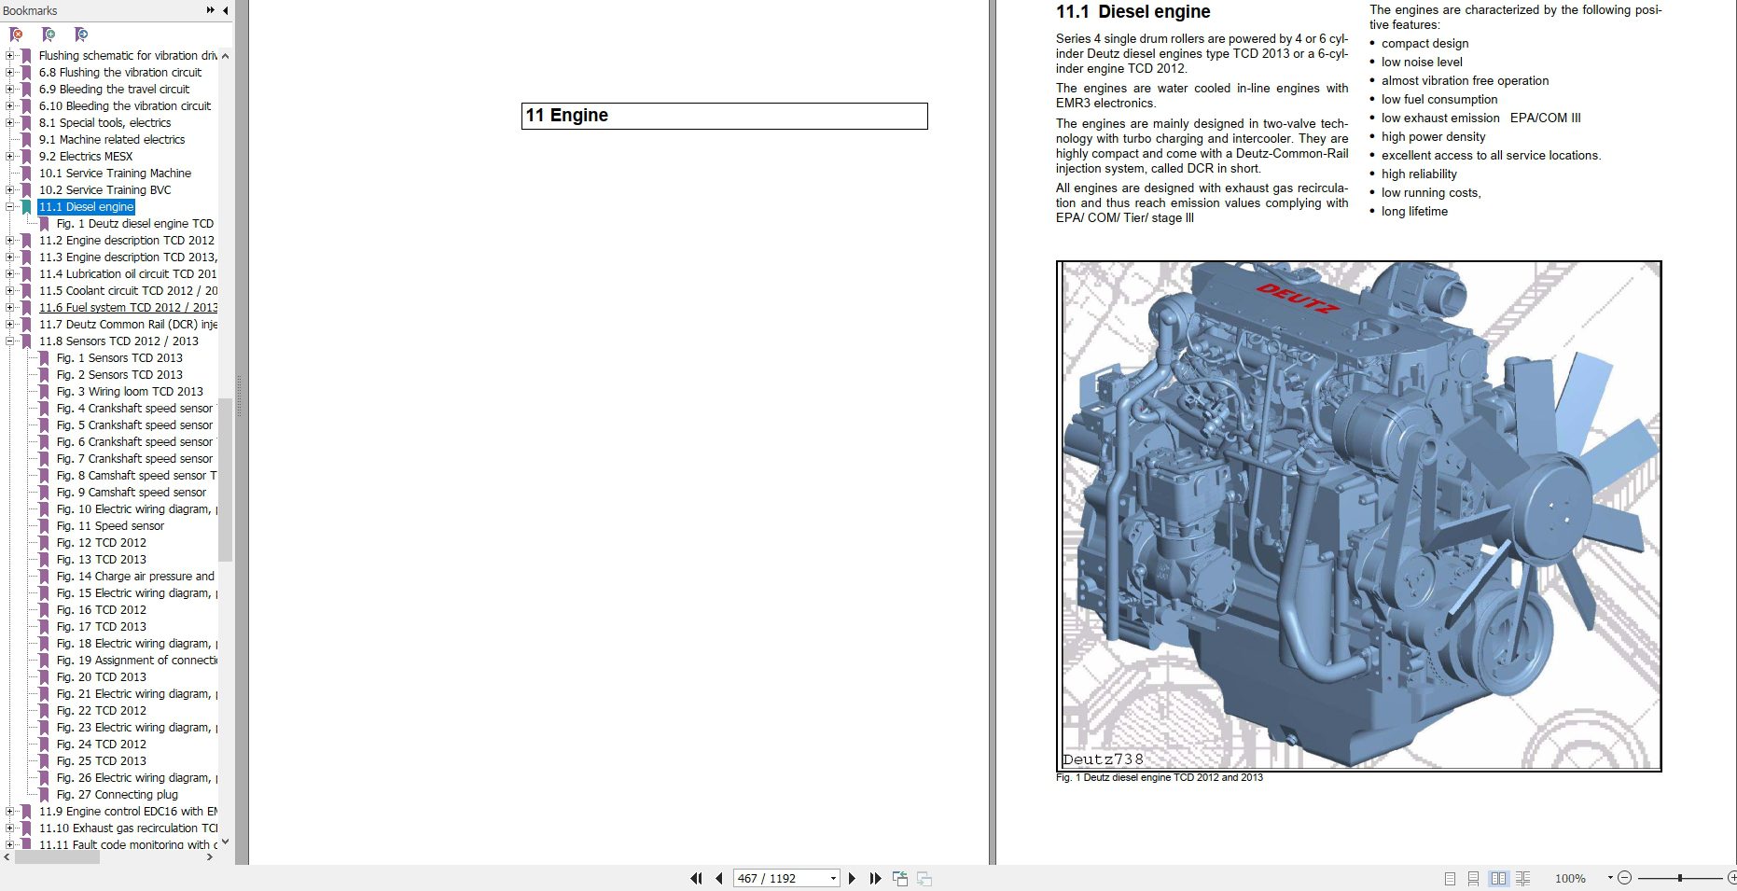Click the bookmark icon beside 9.1 Machine related electrics
1737x891 pixels.
[x=26, y=140]
